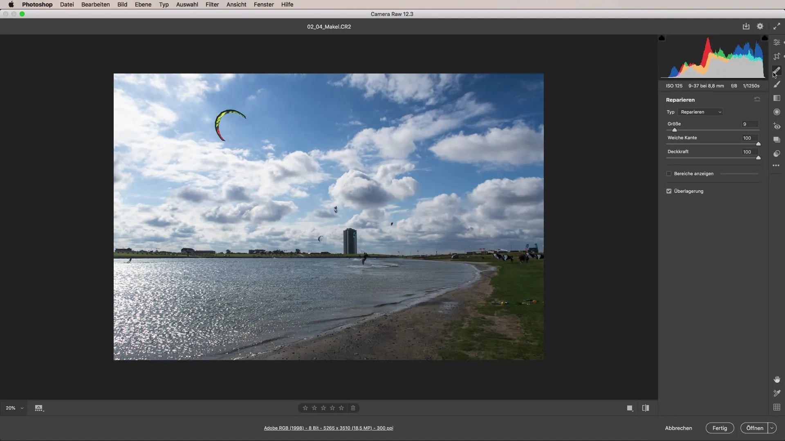Screen dimensions: 785x441
Task: Click the Öffnen button
Action: coord(754,428)
